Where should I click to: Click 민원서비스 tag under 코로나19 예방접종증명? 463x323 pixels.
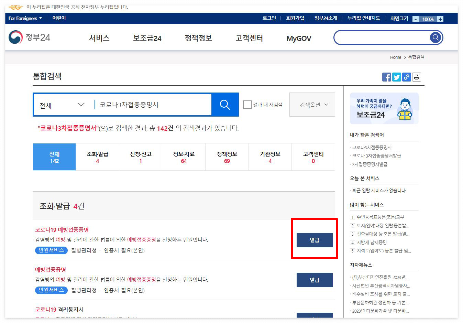coord(51,250)
